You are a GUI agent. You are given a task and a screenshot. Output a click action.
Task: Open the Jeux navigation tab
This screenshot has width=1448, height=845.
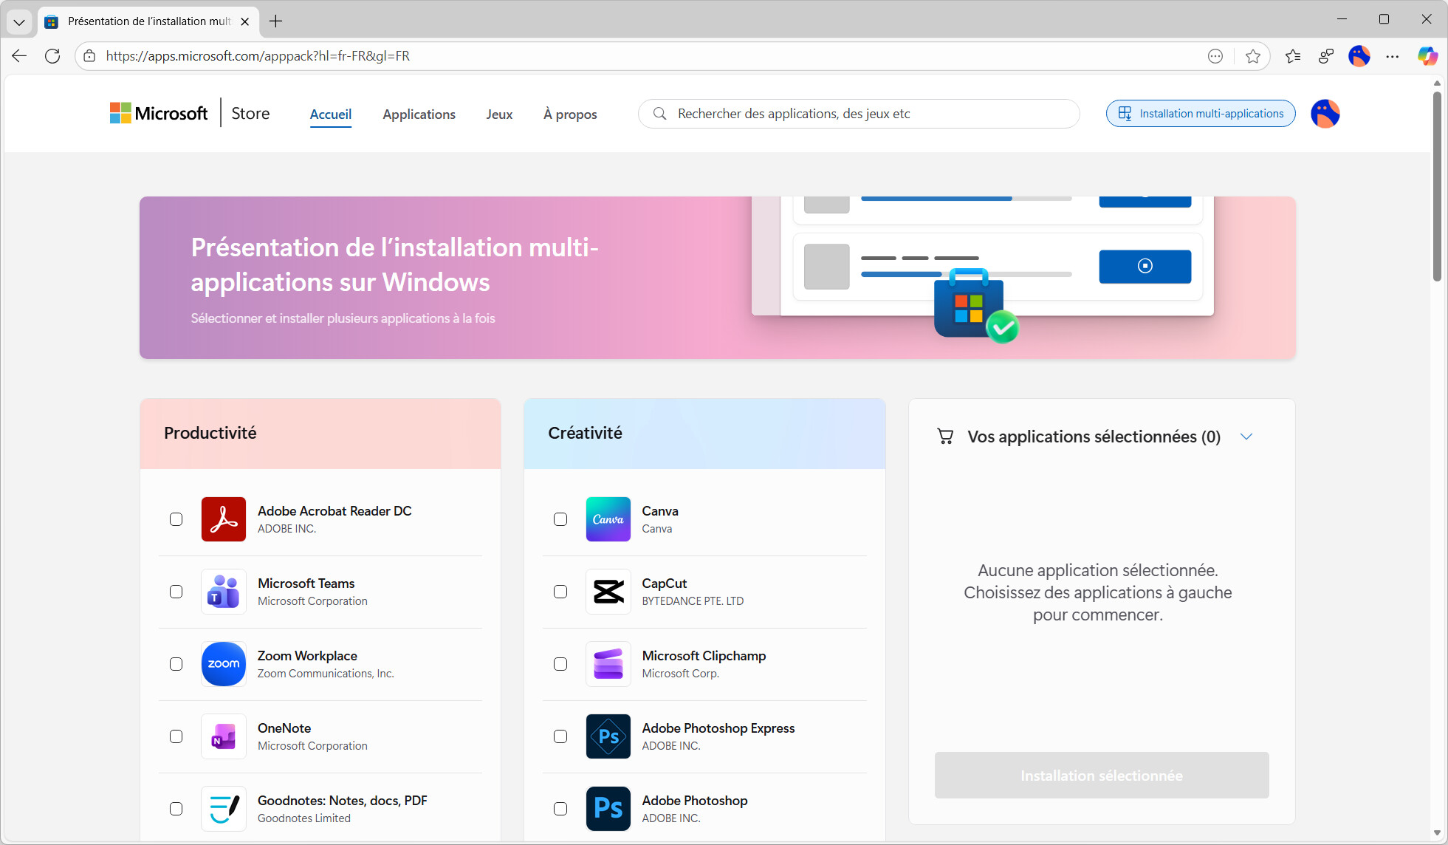coord(499,114)
